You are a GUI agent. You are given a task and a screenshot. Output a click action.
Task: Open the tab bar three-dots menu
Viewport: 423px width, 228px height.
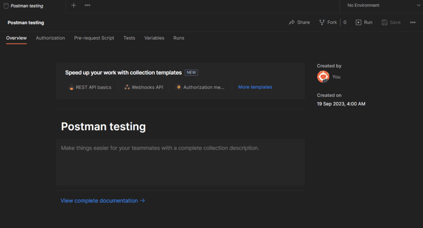pos(88,5)
